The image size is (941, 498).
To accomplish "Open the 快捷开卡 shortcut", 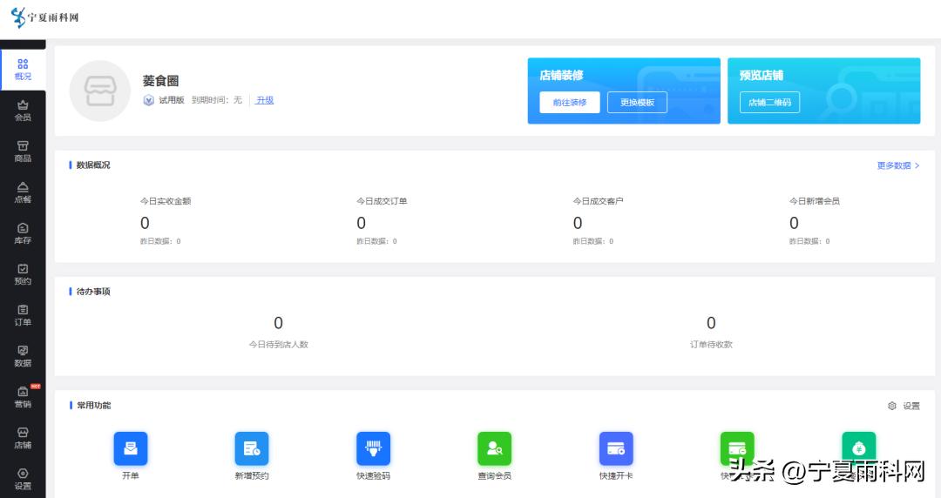I will click(x=615, y=448).
